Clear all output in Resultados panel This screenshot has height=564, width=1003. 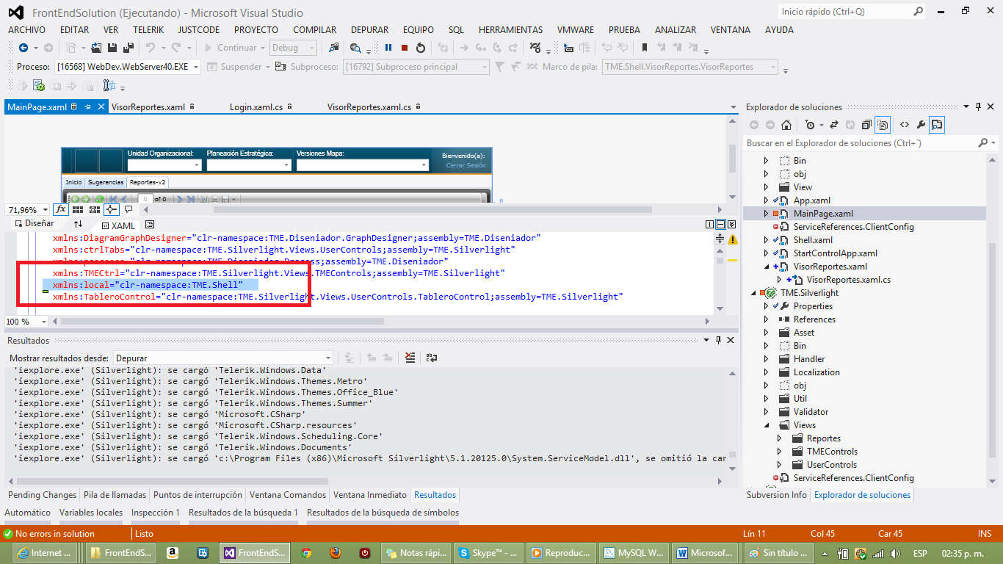pyautogui.click(x=410, y=358)
